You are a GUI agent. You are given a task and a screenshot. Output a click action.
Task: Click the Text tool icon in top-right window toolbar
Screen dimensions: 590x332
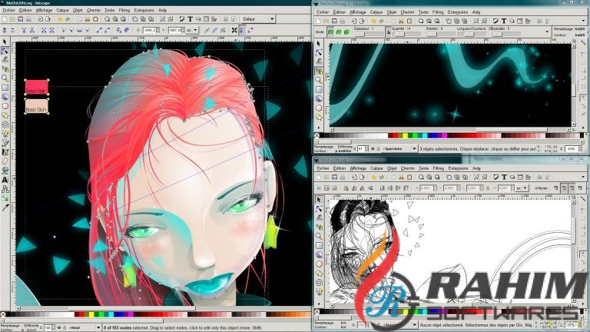503,21
